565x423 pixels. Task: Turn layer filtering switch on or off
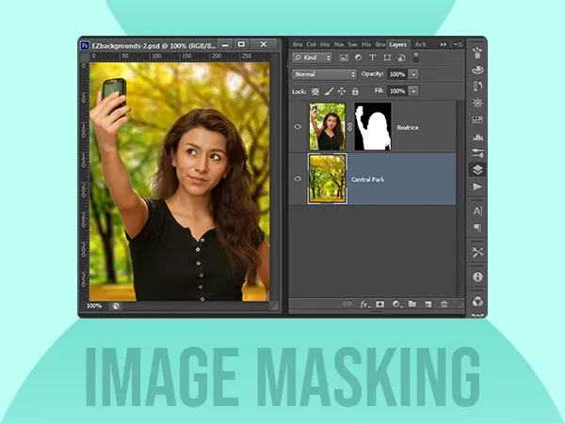tap(416, 56)
